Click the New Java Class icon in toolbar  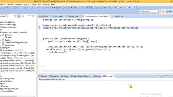click(69, 8)
